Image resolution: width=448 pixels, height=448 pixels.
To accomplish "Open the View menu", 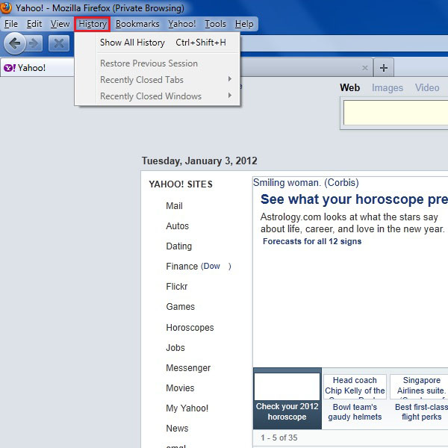I will tap(60, 24).
